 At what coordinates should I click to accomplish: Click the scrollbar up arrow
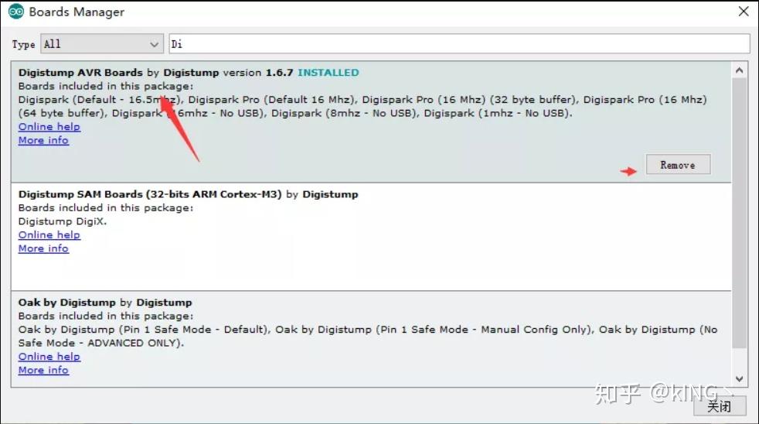[x=739, y=70]
